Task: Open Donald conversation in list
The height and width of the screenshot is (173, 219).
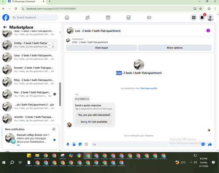Action: click(29, 69)
